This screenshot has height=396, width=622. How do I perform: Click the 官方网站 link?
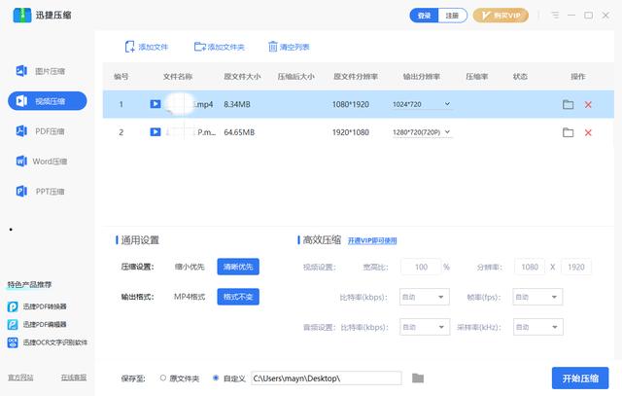[20, 378]
